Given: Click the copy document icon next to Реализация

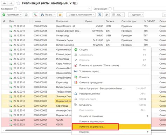Looking at the screenshot, I should [x=26, y=15].
